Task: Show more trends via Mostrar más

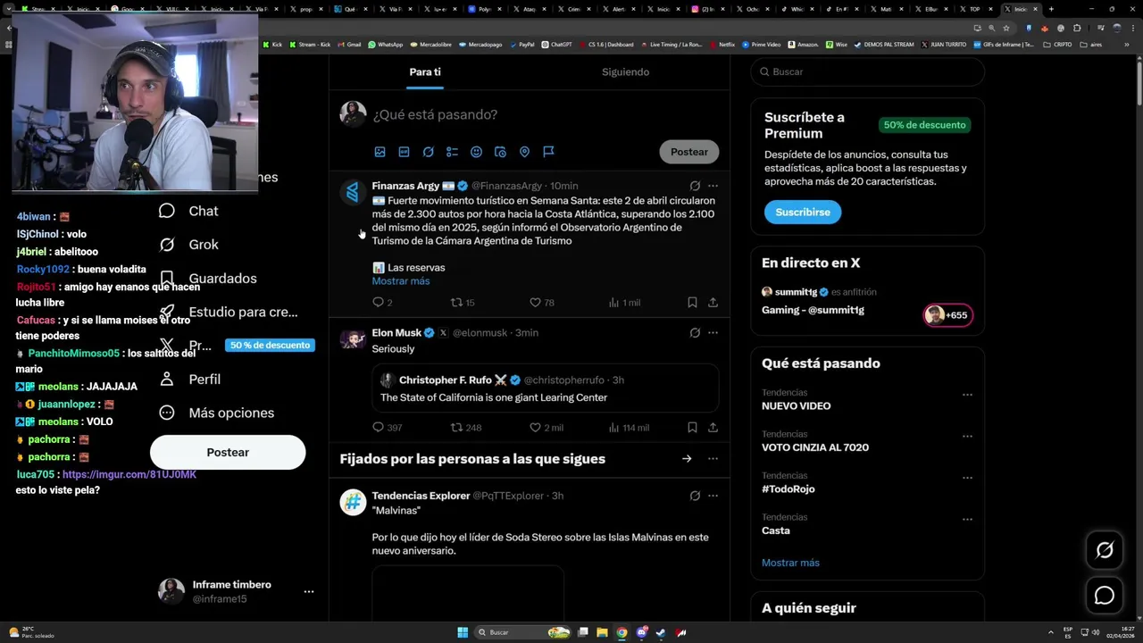Action: click(790, 563)
